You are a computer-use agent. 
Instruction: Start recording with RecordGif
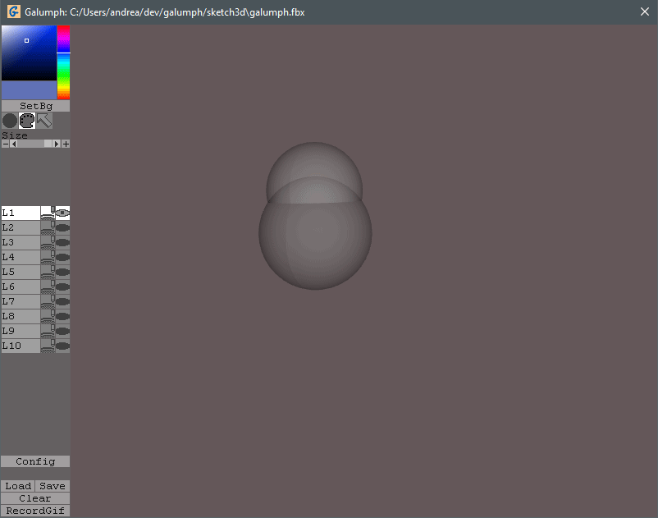35,511
